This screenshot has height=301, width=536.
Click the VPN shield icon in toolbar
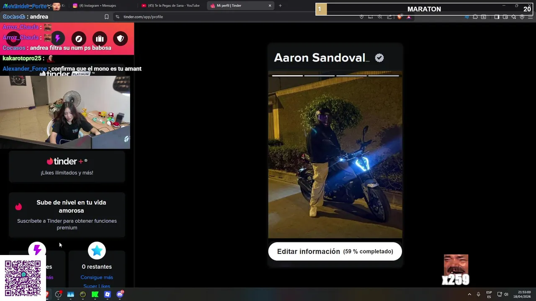point(522,17)
